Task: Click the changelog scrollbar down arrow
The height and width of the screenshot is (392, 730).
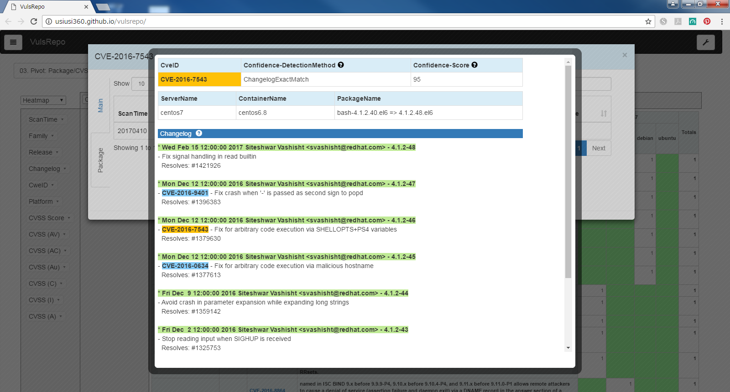Action: click(568, 348)
